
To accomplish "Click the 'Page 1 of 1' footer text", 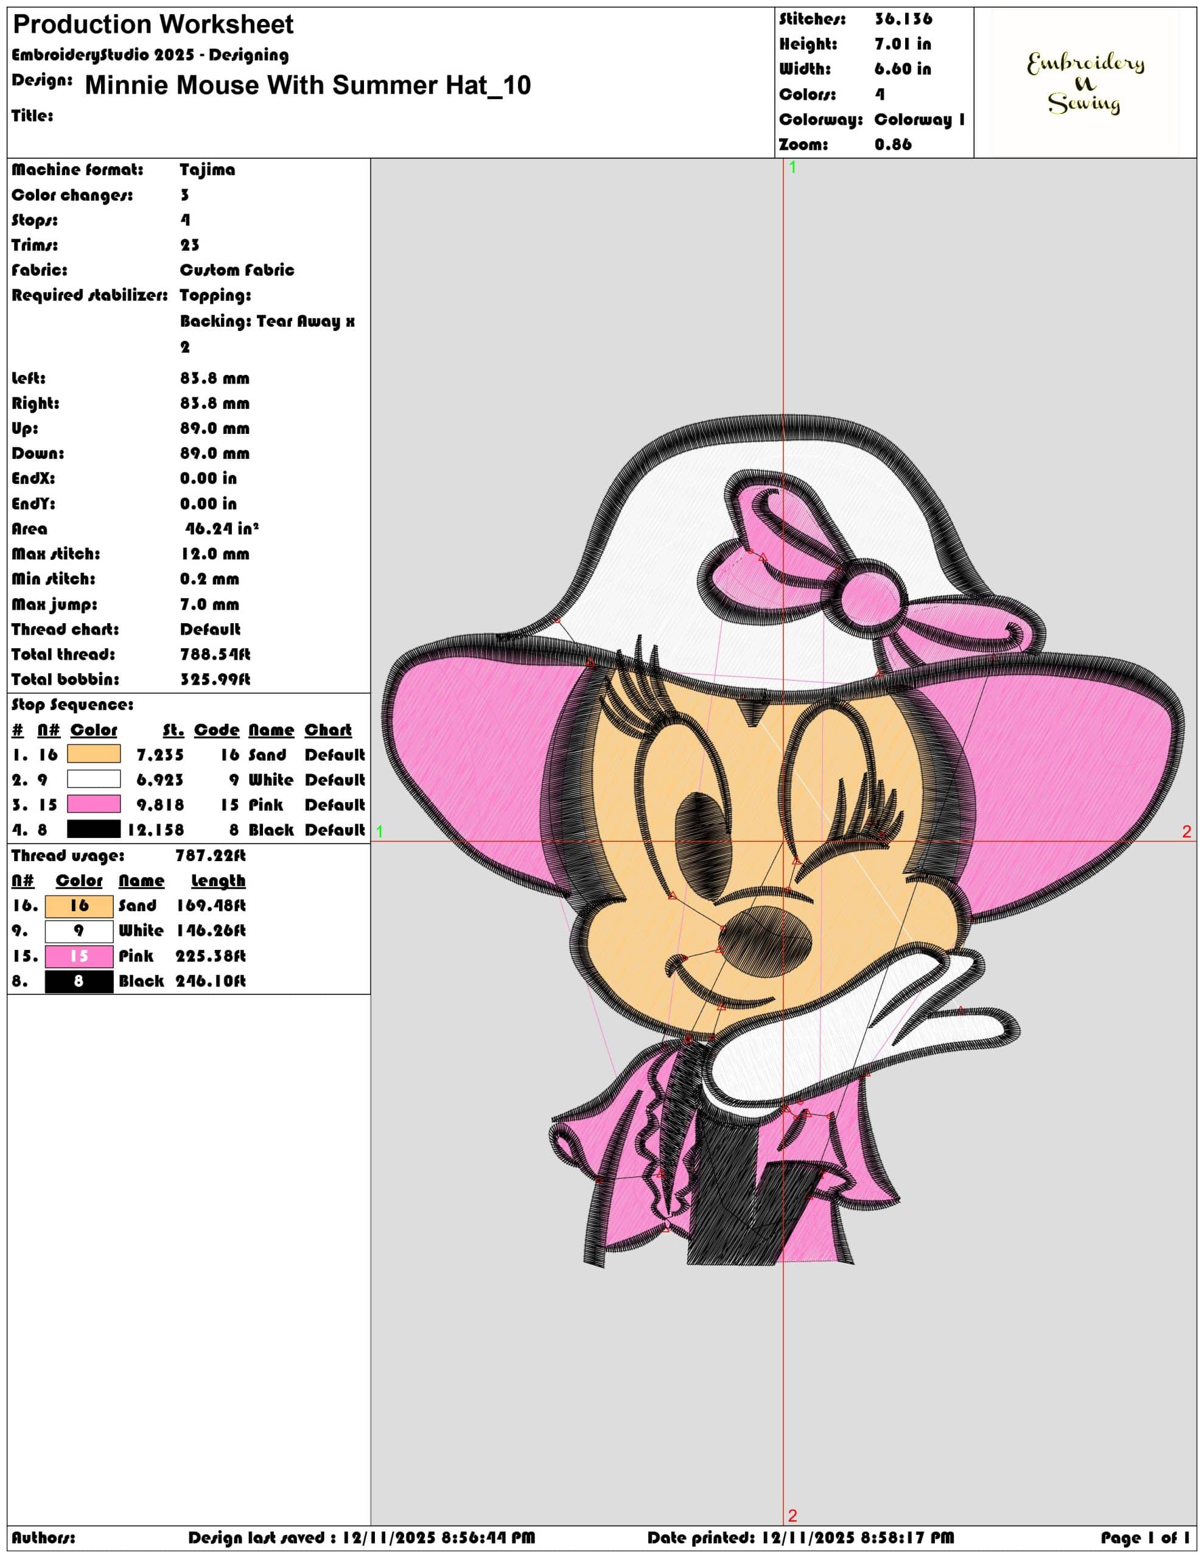I will pyautogui.click(x=1146, y=1538).
